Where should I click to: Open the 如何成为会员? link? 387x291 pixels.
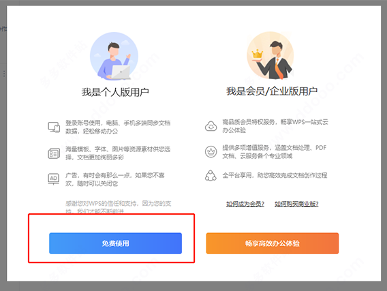coord(245,204)
